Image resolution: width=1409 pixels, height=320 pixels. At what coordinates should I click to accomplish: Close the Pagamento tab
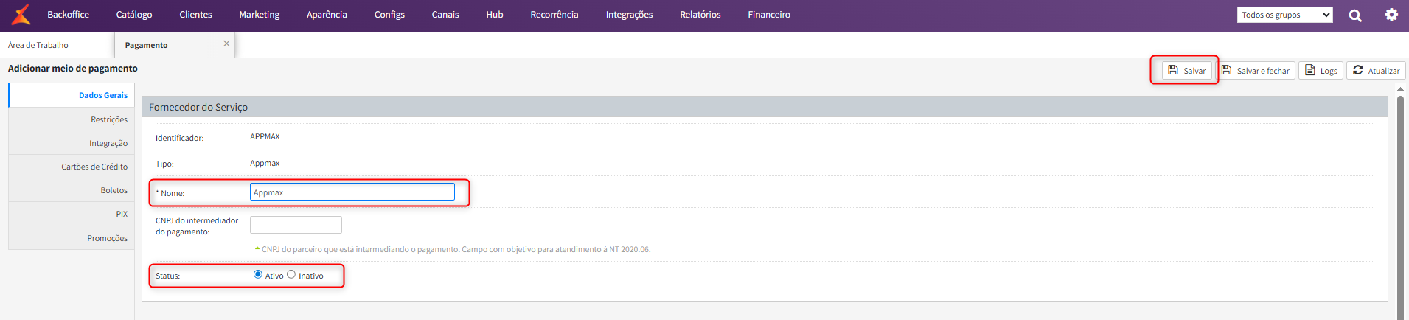tap(226, 44)
